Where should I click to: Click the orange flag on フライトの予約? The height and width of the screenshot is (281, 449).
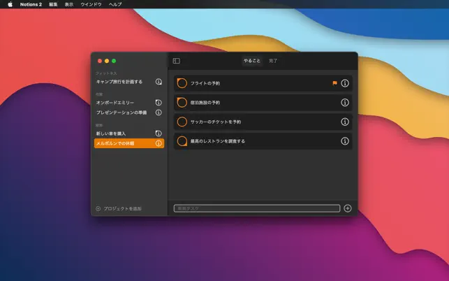pyautogui.click(x=334, y=83)
